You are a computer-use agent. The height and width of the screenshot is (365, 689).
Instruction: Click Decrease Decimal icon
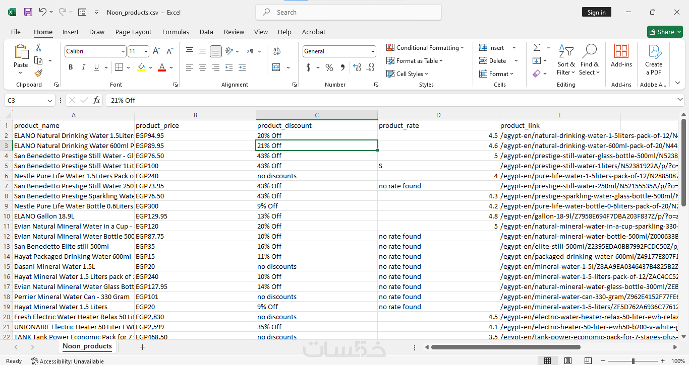pyautogui.click(x=370, y=67)
